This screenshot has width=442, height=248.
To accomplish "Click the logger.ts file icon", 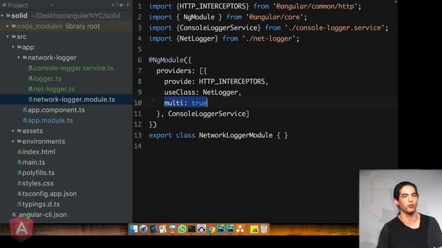I will pyautogui.click(x=30, y=79).
